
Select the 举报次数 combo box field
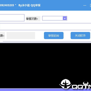tap(55, 18)
